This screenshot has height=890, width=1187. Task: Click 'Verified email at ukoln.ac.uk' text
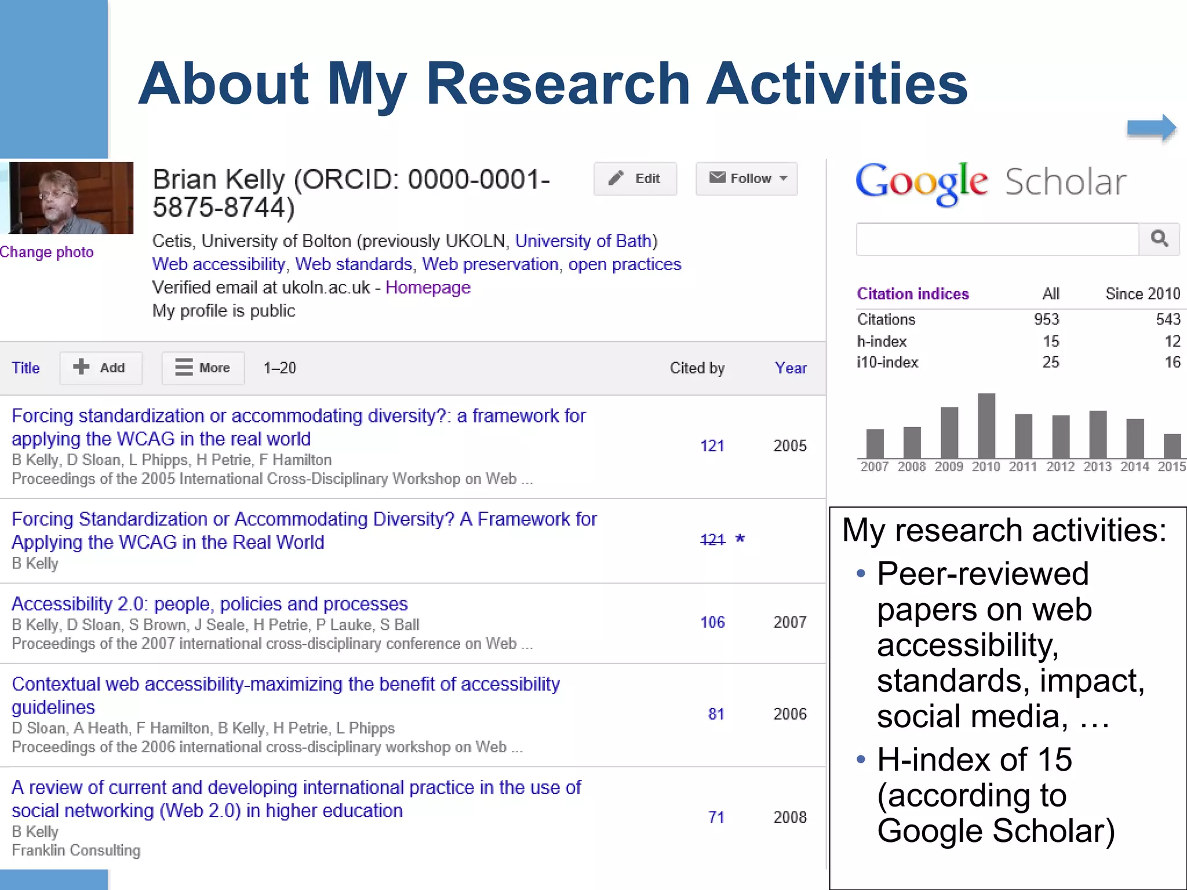tap(261, 287)
